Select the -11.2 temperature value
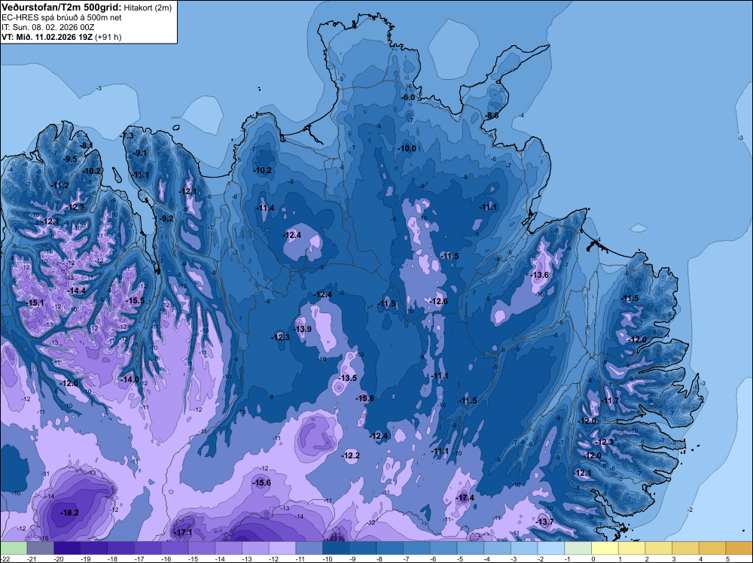The height and width of the screenshot is (563, 753). click(x=59, y=185)
